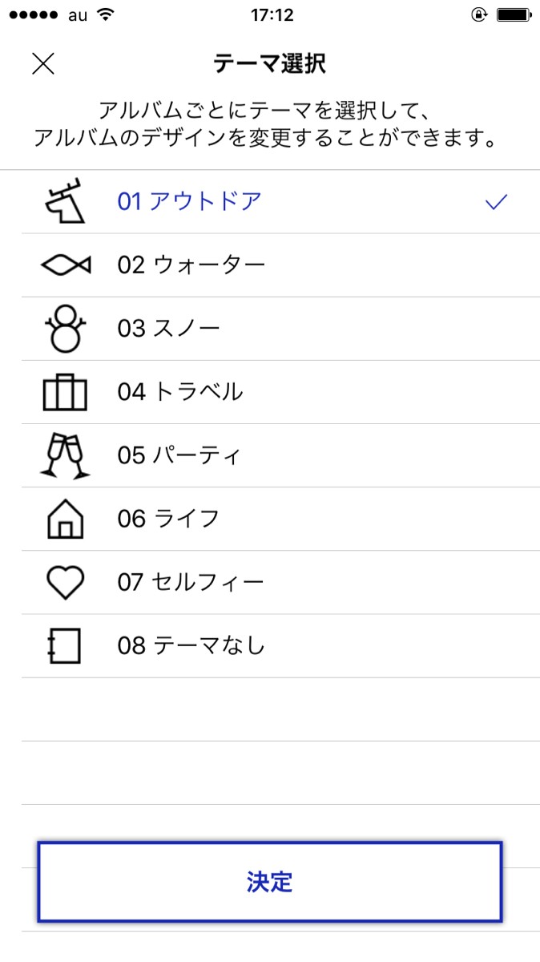The height and width of the screenshot is (962, 540).
Task: Choose 06 ライフ theme label
Action: tap(168, 519)
